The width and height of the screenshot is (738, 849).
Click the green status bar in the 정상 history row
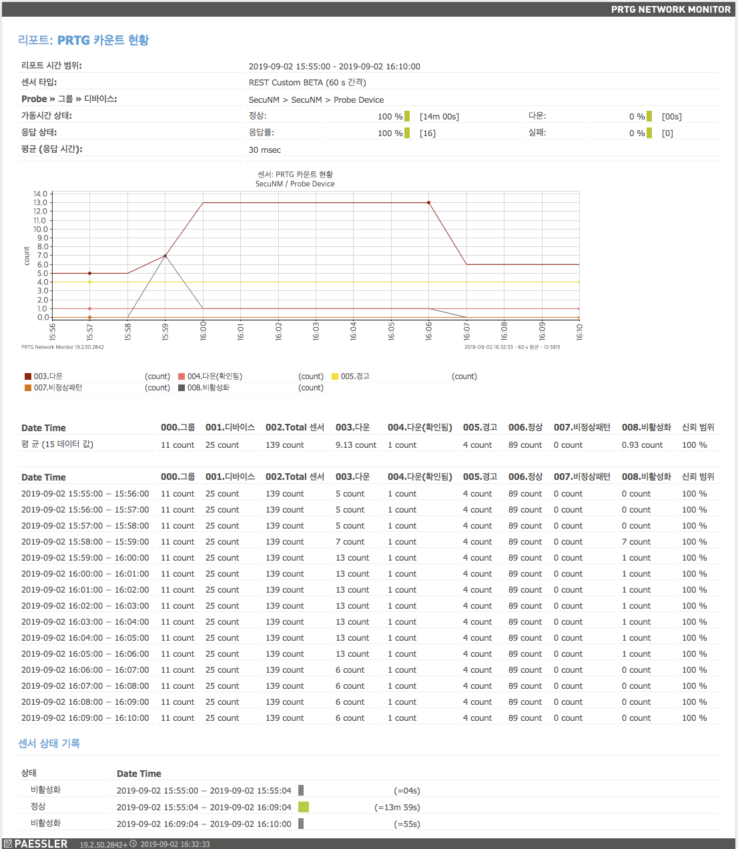pos(304,807)
